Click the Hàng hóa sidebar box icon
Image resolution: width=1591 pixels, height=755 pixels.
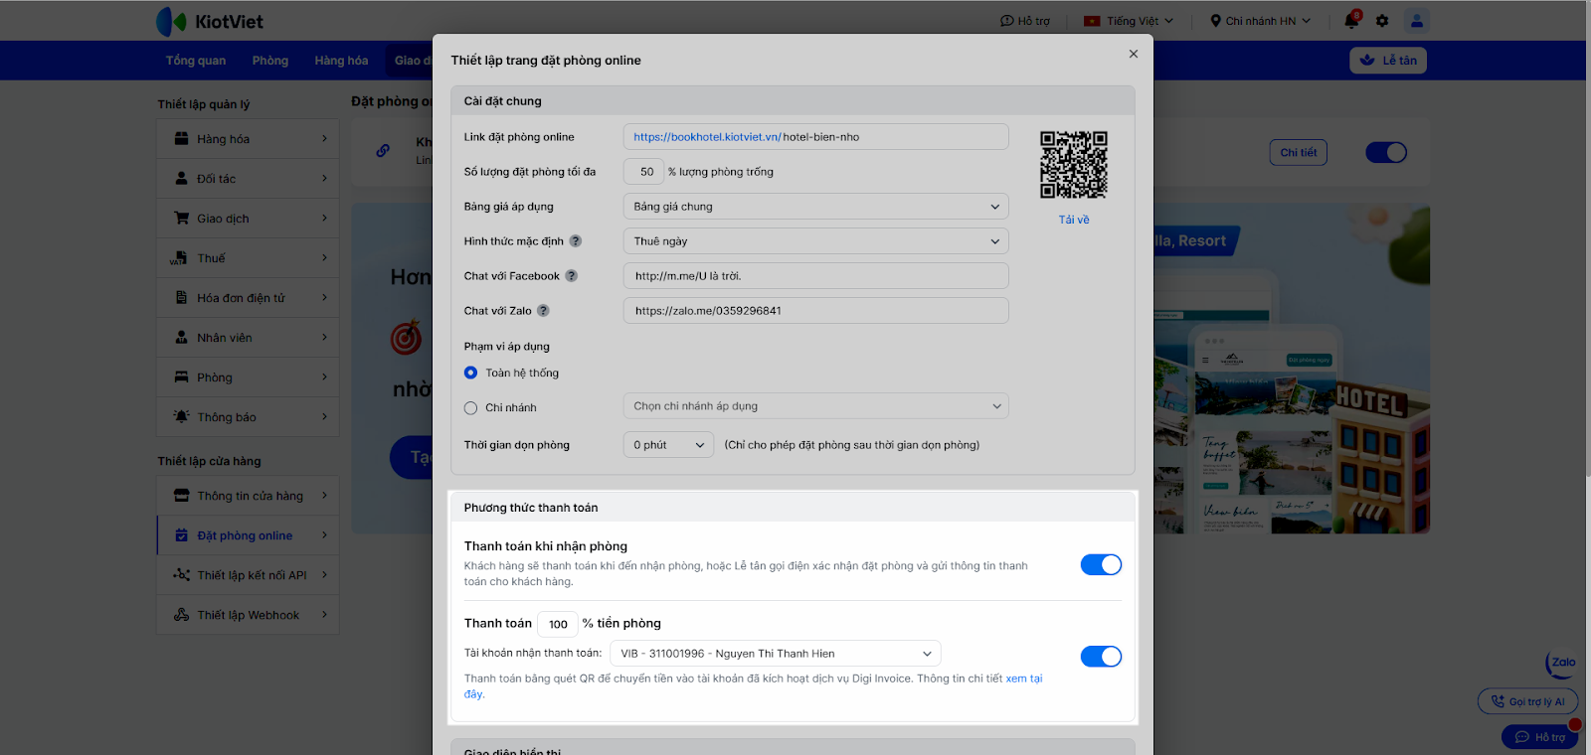coord(181,139)
